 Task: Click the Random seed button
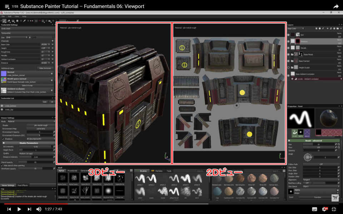click(x=318, y=197)
